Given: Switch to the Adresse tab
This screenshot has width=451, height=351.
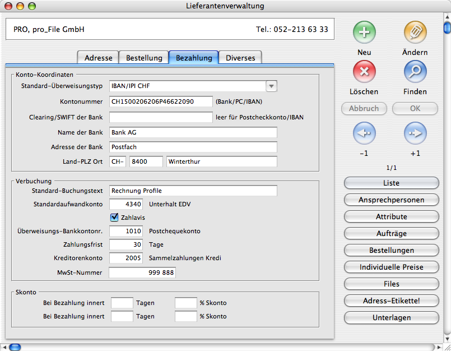Looking at the screenshot, I should click(x=98, y=58).
